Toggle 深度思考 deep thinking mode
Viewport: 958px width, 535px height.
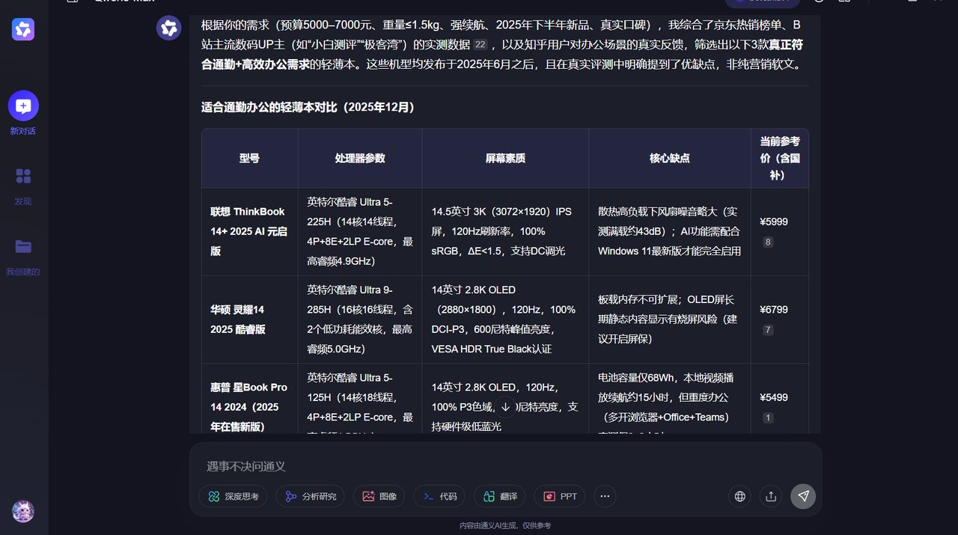tap(233, 496)
